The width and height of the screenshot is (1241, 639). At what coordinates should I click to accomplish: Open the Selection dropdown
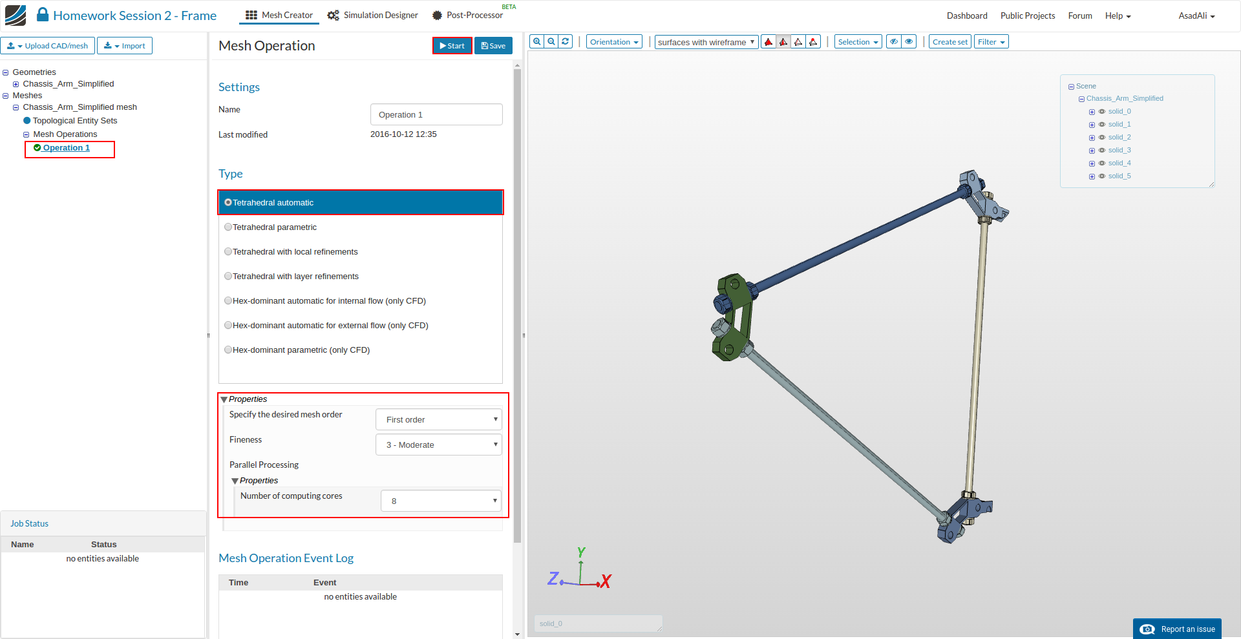click(858, 42)
